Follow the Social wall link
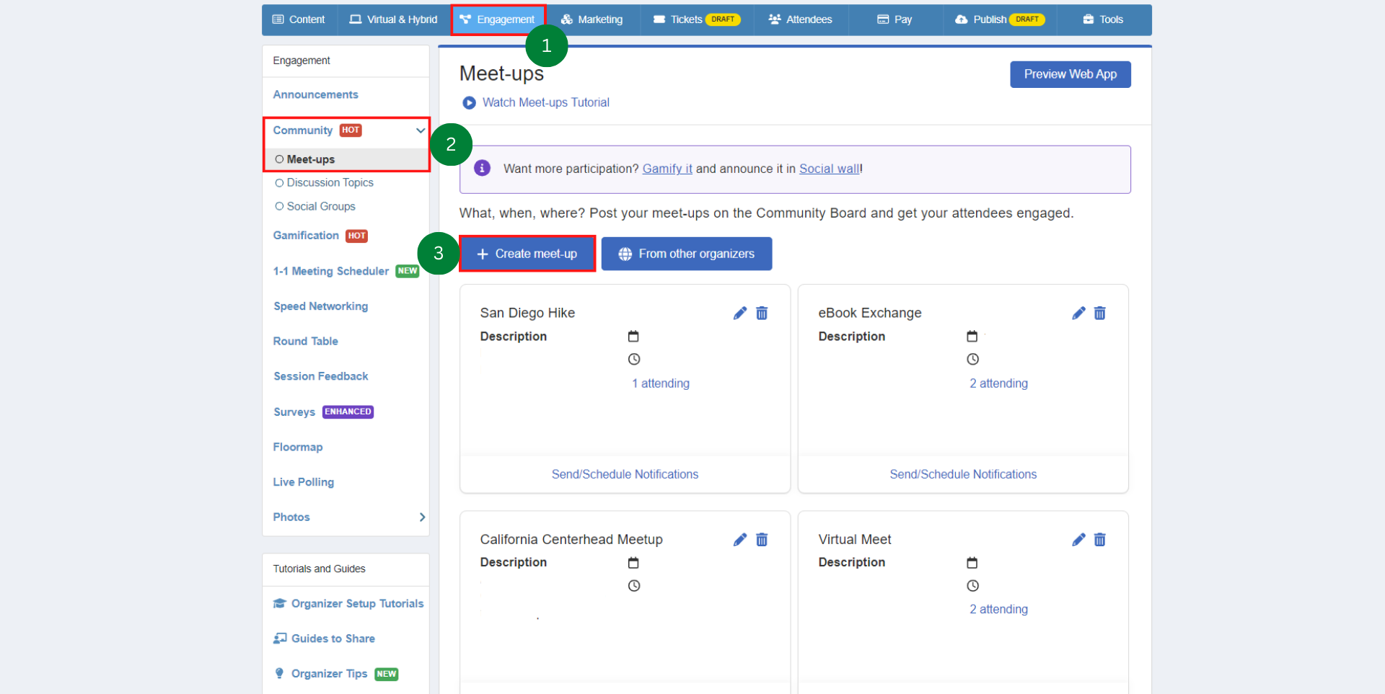Image resolution: width=1385 pixels, height=694 pixels. coord(830,169)
